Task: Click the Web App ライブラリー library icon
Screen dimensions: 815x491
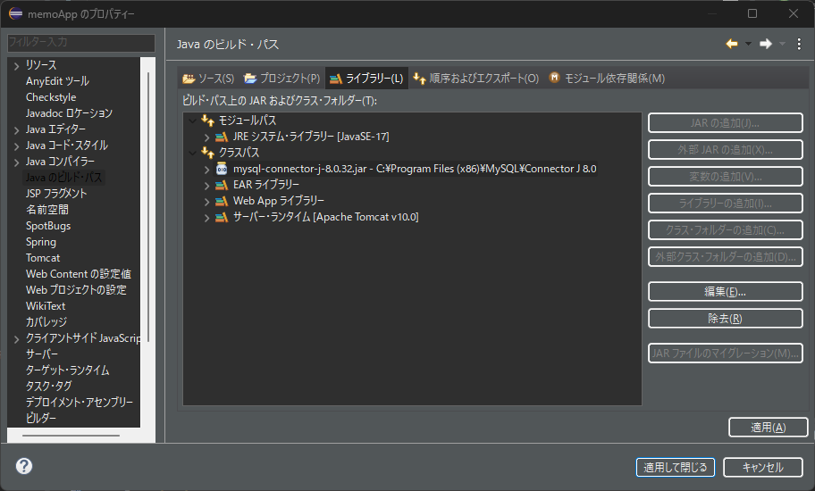Action: (x=222, y=201)
